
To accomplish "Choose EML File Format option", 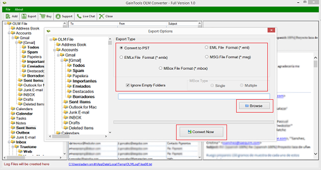I will point(206,47).
